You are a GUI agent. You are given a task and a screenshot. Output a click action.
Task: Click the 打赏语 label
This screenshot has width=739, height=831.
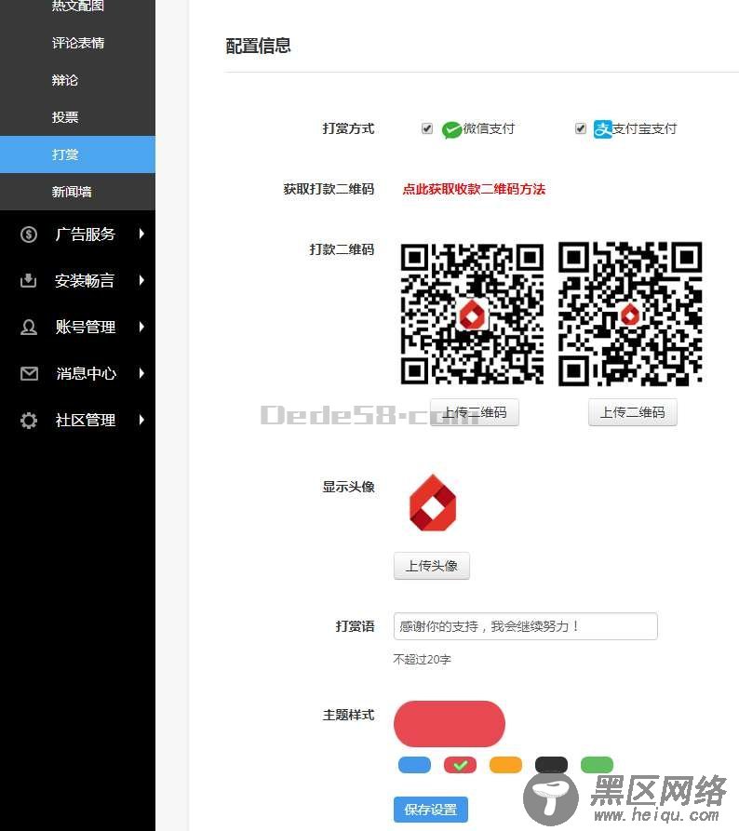pyautogui.click(x=355, y=626)
